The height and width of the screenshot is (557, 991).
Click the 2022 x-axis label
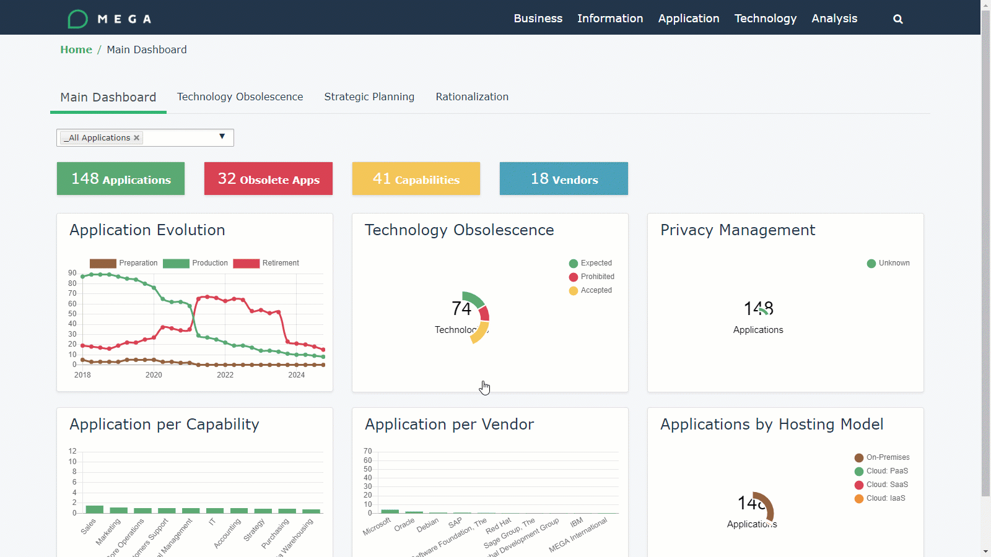click(225, 375)
